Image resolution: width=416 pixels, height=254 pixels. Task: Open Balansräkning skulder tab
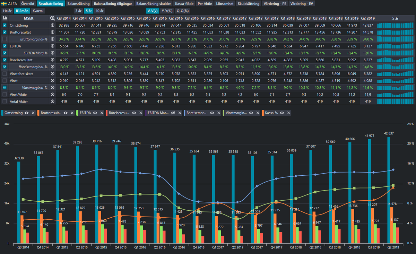[154, 4]
